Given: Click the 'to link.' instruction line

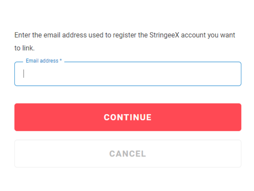Looking at the screenshot, I should tap(25, 48).
